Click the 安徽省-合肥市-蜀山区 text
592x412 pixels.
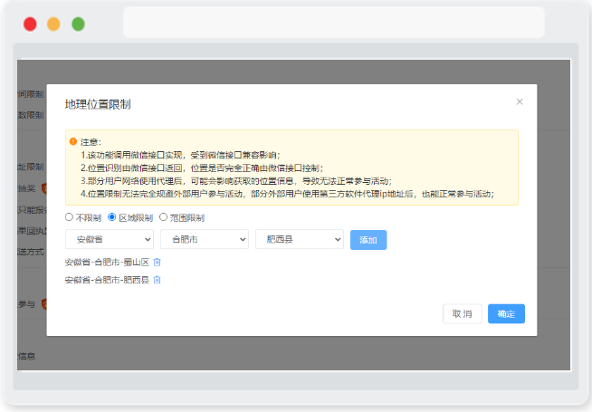click(x=107, y=262)
